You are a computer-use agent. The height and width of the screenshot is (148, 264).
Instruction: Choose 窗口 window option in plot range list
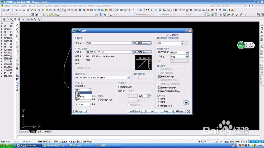point(83,93)
